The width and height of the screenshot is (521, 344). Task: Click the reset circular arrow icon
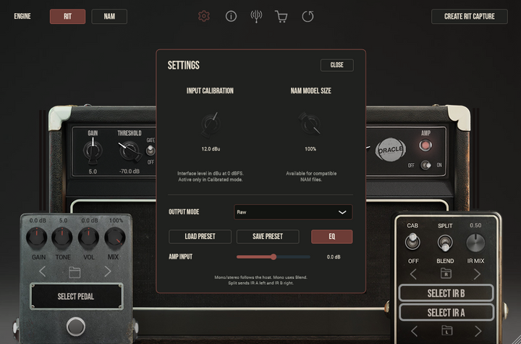308,17
